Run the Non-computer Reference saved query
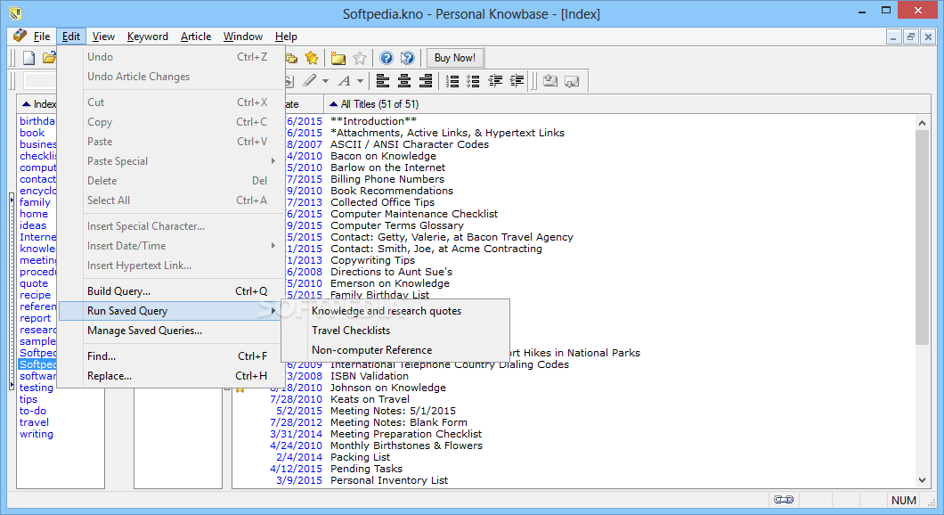 point(395,350)
